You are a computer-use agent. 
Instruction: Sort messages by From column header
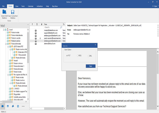pos(53,24)
